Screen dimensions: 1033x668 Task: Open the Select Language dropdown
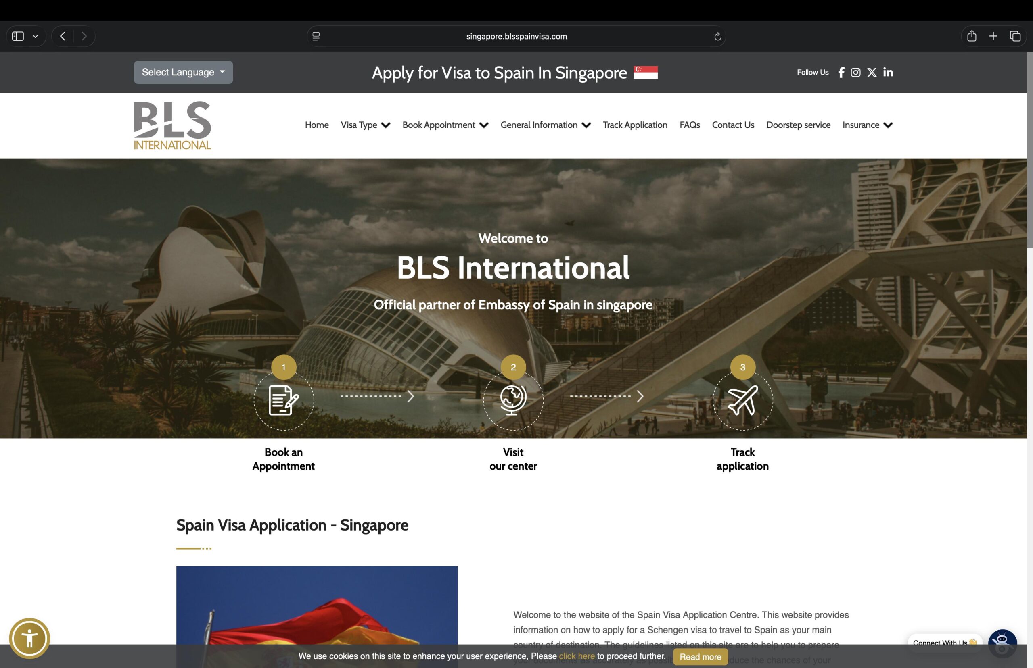[x=183, y=72]
